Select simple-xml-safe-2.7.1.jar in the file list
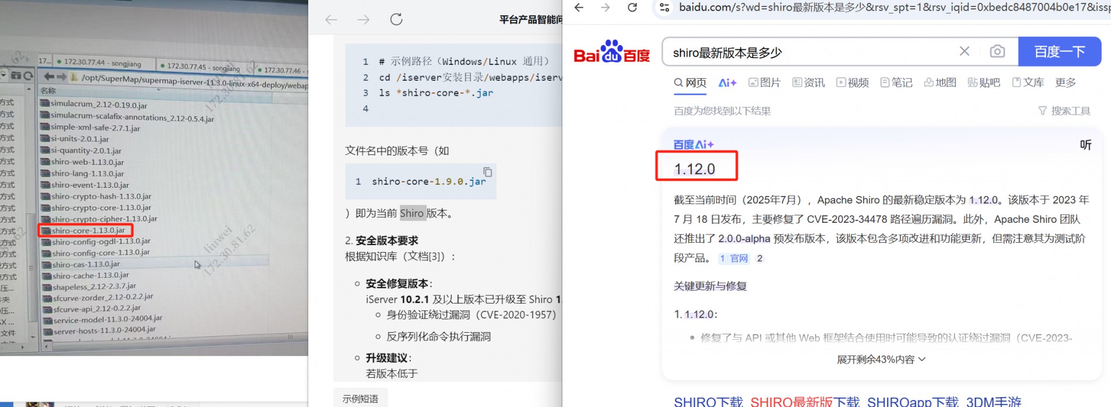Viewport: 1111px width, 407px height. click(95, 128)
